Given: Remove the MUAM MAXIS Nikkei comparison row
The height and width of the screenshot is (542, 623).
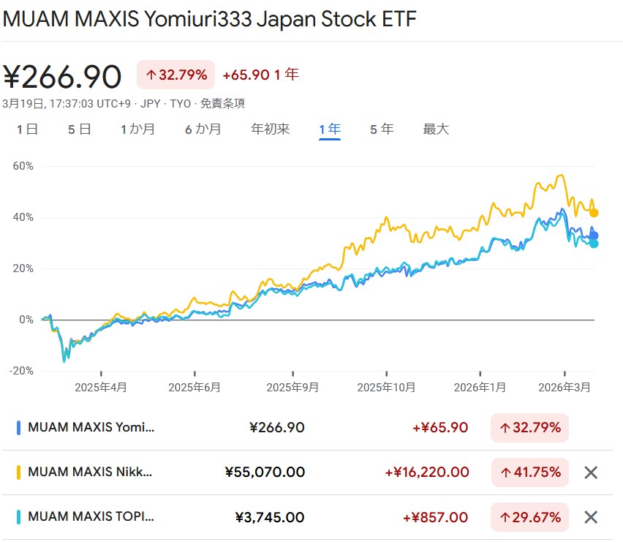Looking at the screenshot, I should [x=591, y=473].
